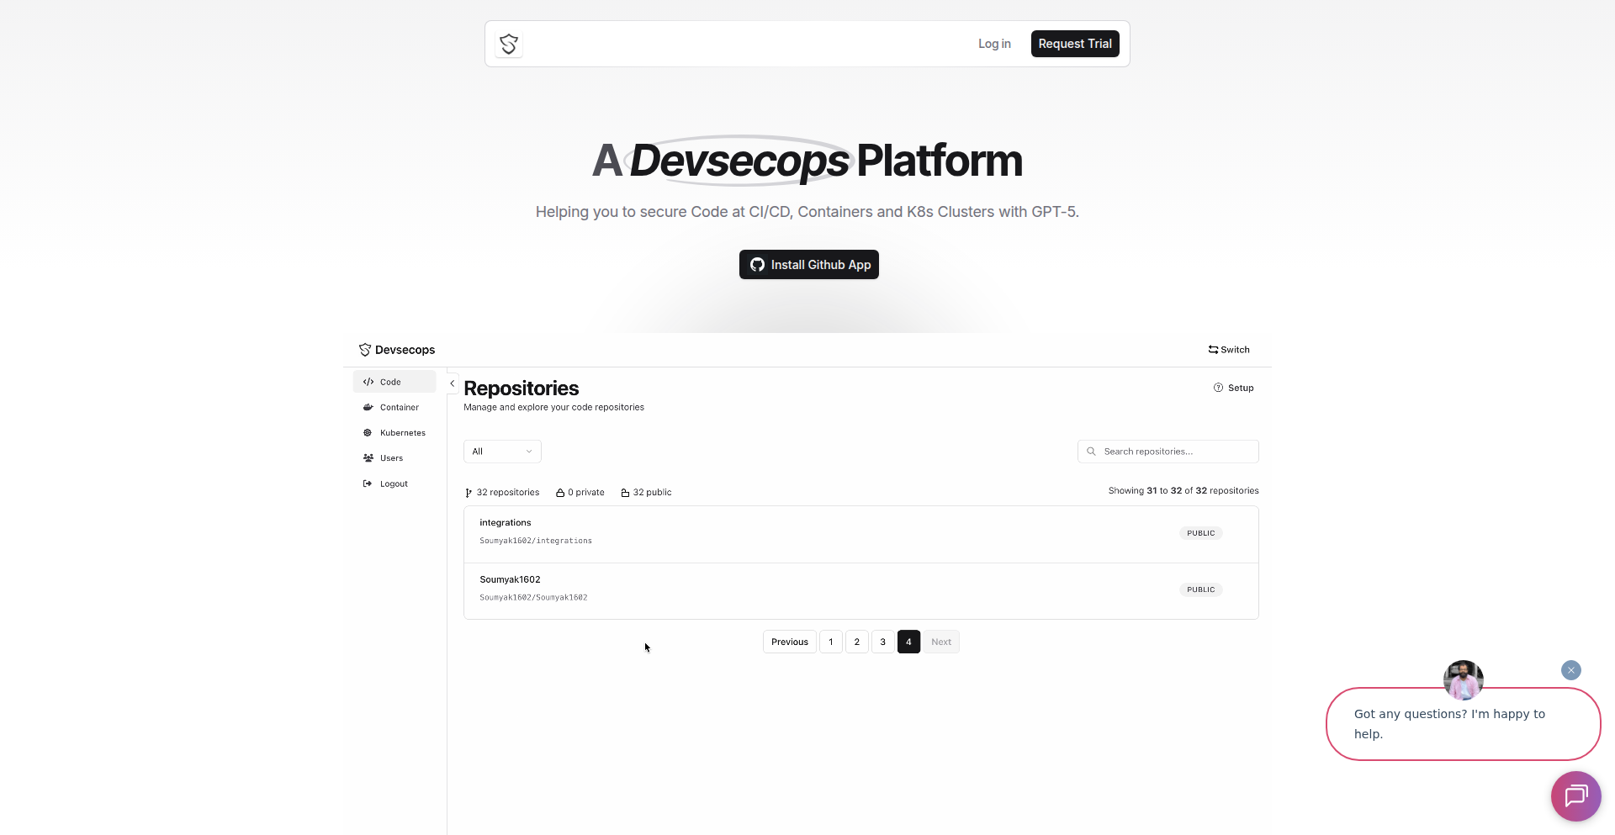Click the Kubernetes wheel icon in sidebar

368,433
